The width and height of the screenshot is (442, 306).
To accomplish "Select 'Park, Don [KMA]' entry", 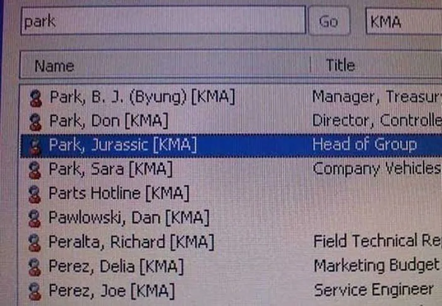I will click(x=109, y=121).
